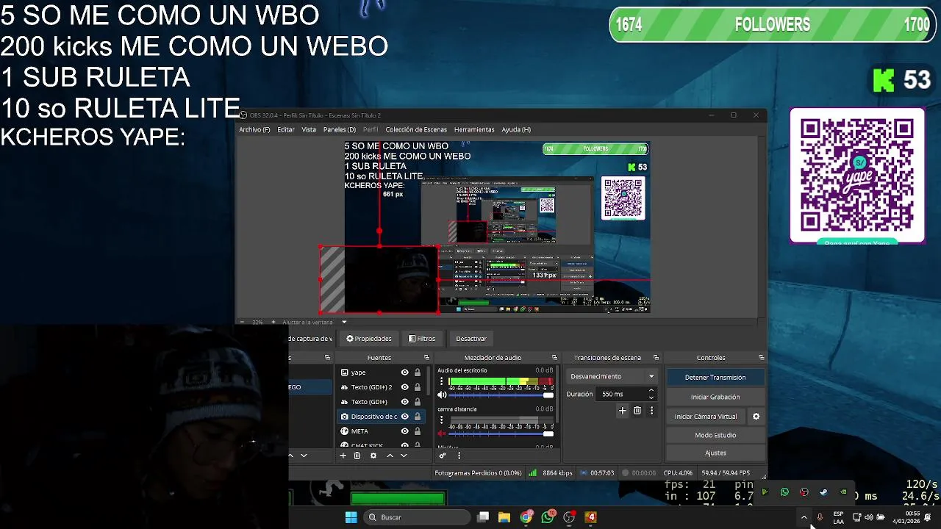Open Desvanecimiento transition dropdown

(612, 376)
